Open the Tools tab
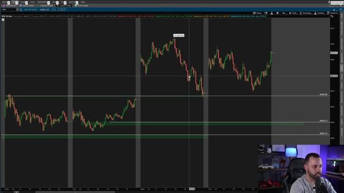The image size is (344, 193). coord(63,2)
